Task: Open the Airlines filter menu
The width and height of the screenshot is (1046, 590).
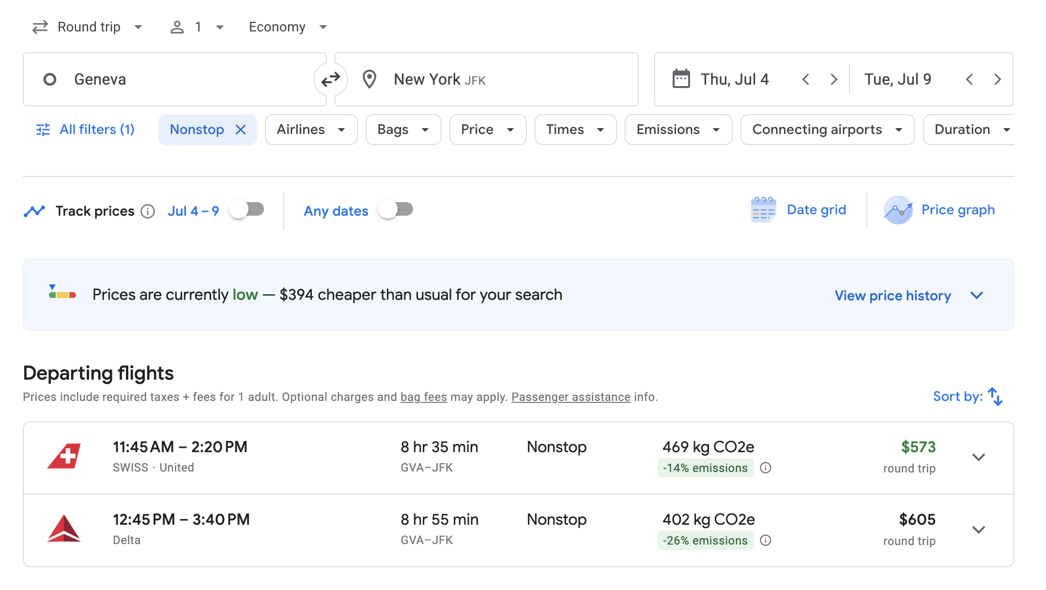Action: tap(311, 130)
